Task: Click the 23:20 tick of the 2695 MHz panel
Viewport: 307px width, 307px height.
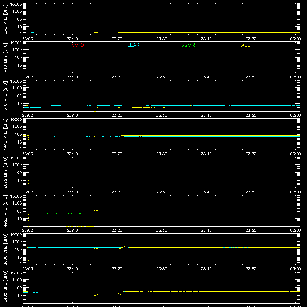Action: tap(117, 192)
